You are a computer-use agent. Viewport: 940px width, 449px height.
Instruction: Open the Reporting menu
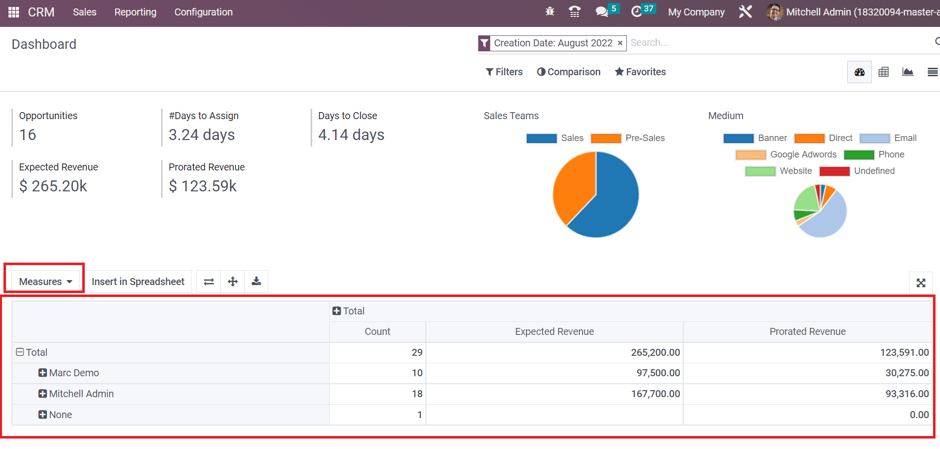tap(135, 12)
